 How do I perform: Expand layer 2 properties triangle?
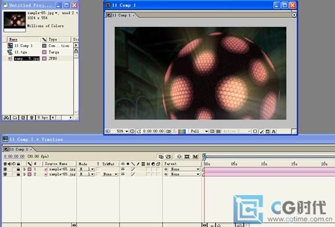click(24, 174)
